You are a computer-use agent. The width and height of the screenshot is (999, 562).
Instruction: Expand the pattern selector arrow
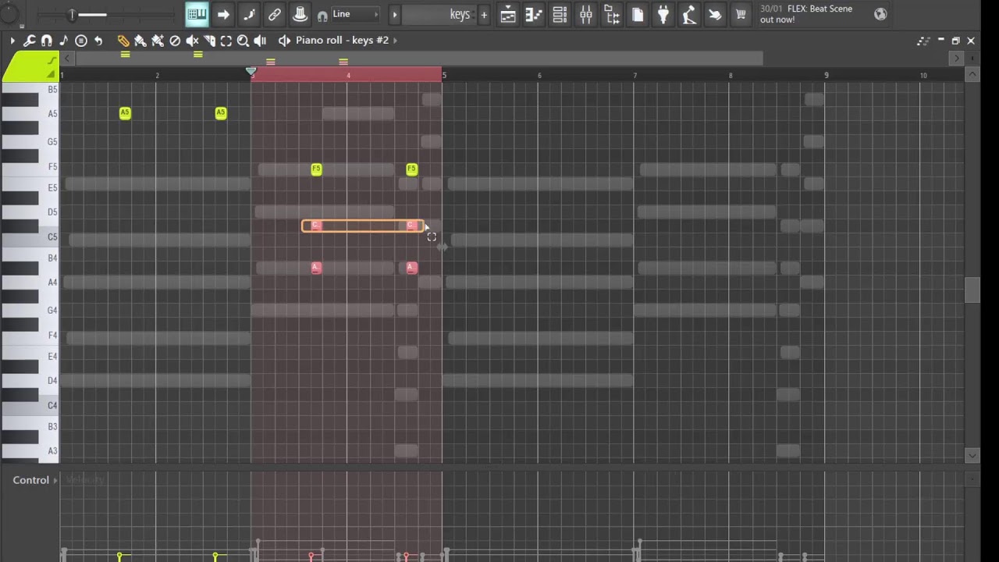tap(394, 14)
